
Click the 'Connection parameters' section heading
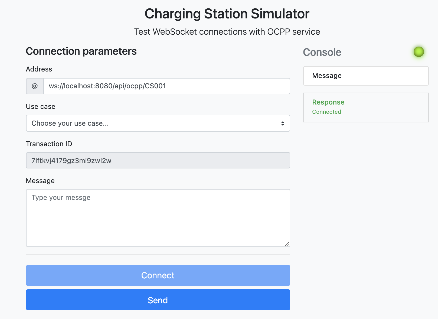tap(81, 51)
